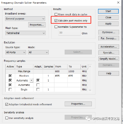Open the Specials dialog
This screenshot has height=124, width=123.
click(109, 53)
